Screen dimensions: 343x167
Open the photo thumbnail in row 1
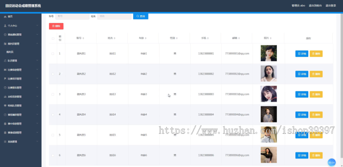point(269,53)
